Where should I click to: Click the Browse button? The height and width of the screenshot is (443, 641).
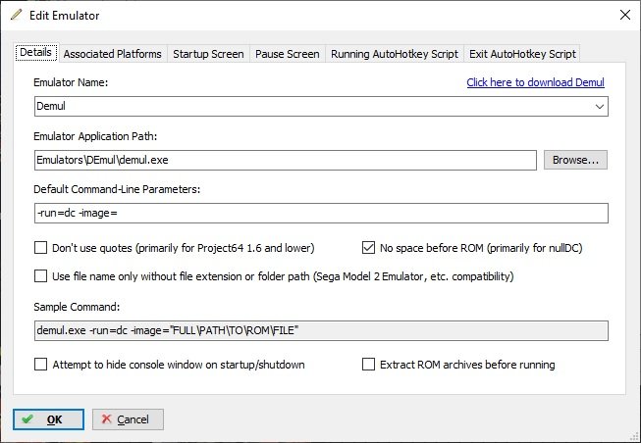coord(575,160)
